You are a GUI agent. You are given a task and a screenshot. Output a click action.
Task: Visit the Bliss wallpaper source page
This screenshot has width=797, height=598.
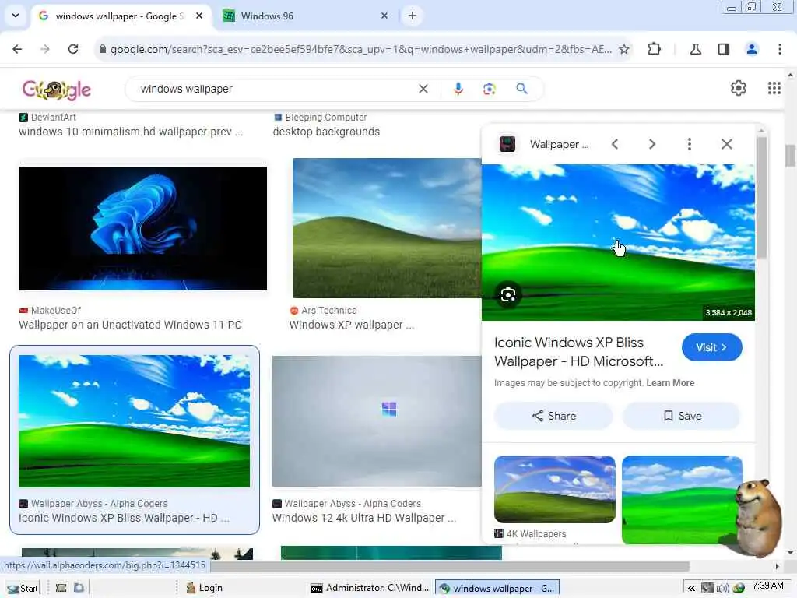[711, 347]
